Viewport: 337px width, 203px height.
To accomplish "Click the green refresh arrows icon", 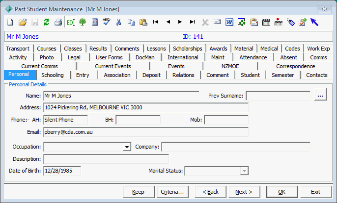I will click(x=46, y=22).
